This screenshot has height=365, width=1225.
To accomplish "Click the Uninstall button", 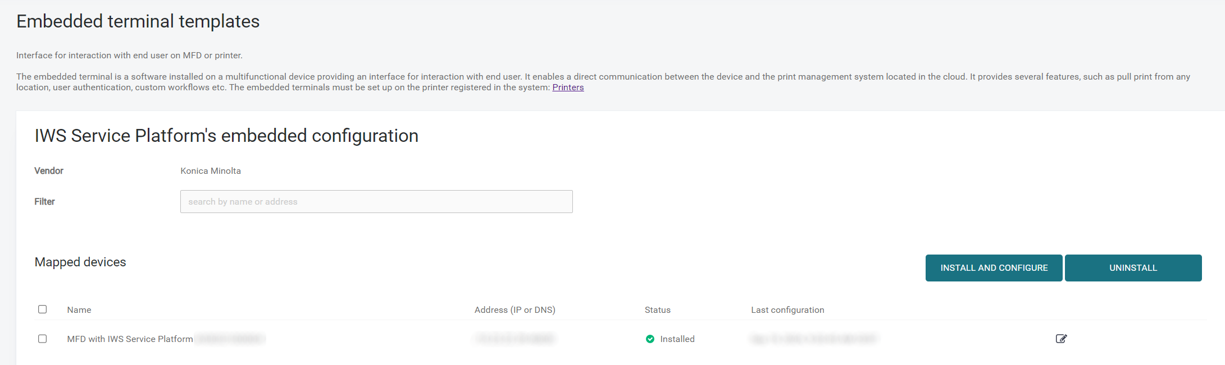I will pyautogui.click(x=1133, y=268).
